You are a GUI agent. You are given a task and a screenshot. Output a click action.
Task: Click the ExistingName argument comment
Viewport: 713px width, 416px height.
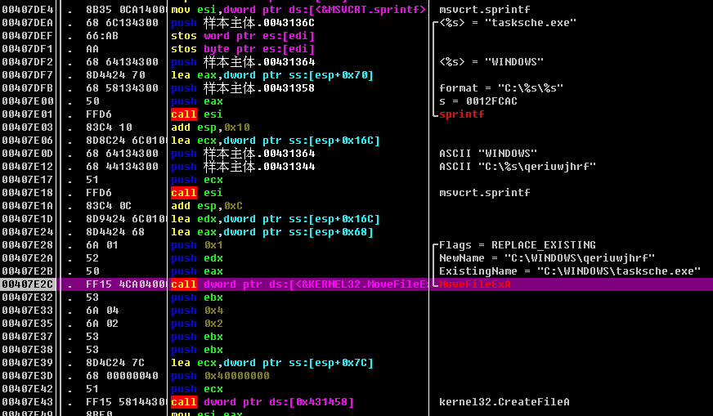pyautogui.click(x=569, y=271)
